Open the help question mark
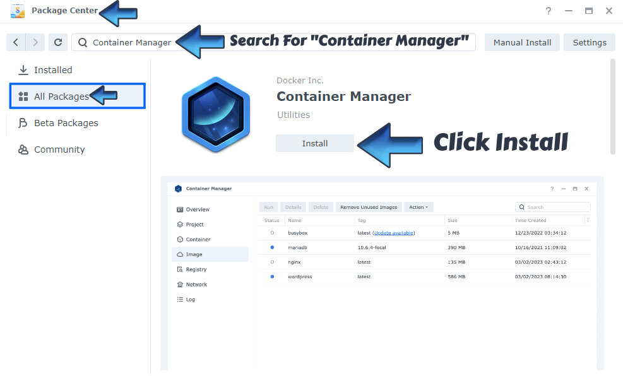The image size is (623, 376). point(549,11)
